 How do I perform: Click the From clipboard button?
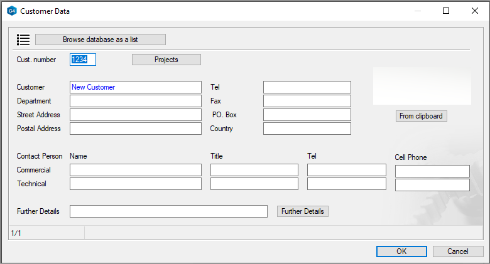422,116
